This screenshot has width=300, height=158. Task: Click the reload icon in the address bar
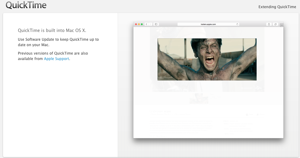(x=237, y=24)
